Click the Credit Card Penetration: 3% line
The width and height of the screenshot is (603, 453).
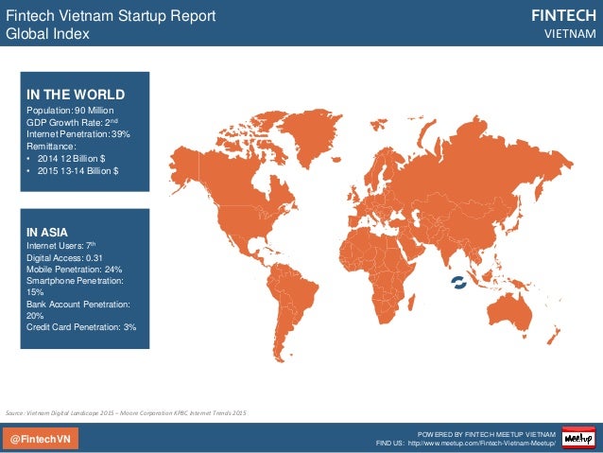coord(81,327)
